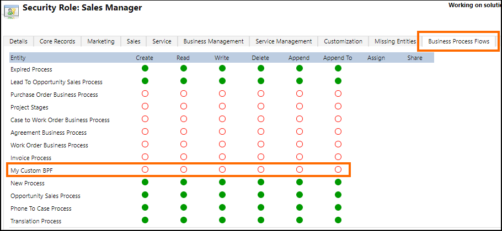Click the Write column header
This screenshot has height=231, width=502.
tap(222, 58)
